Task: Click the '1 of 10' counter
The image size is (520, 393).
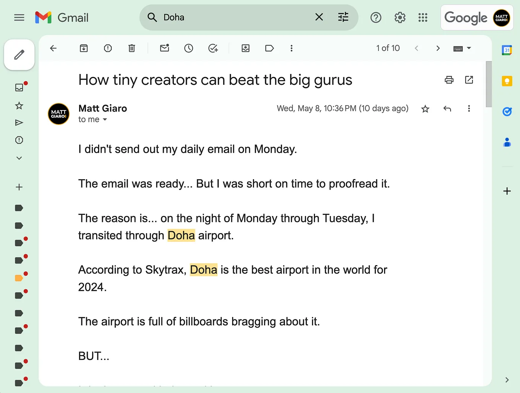Action: (388, 48)
